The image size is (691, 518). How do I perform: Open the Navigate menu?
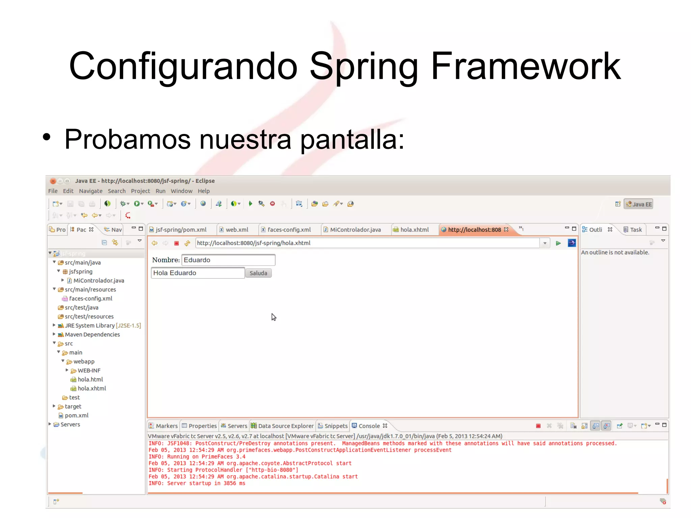(91, 191)
